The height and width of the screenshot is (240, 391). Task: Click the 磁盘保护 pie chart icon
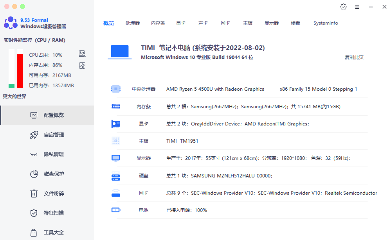click(34, 174)
